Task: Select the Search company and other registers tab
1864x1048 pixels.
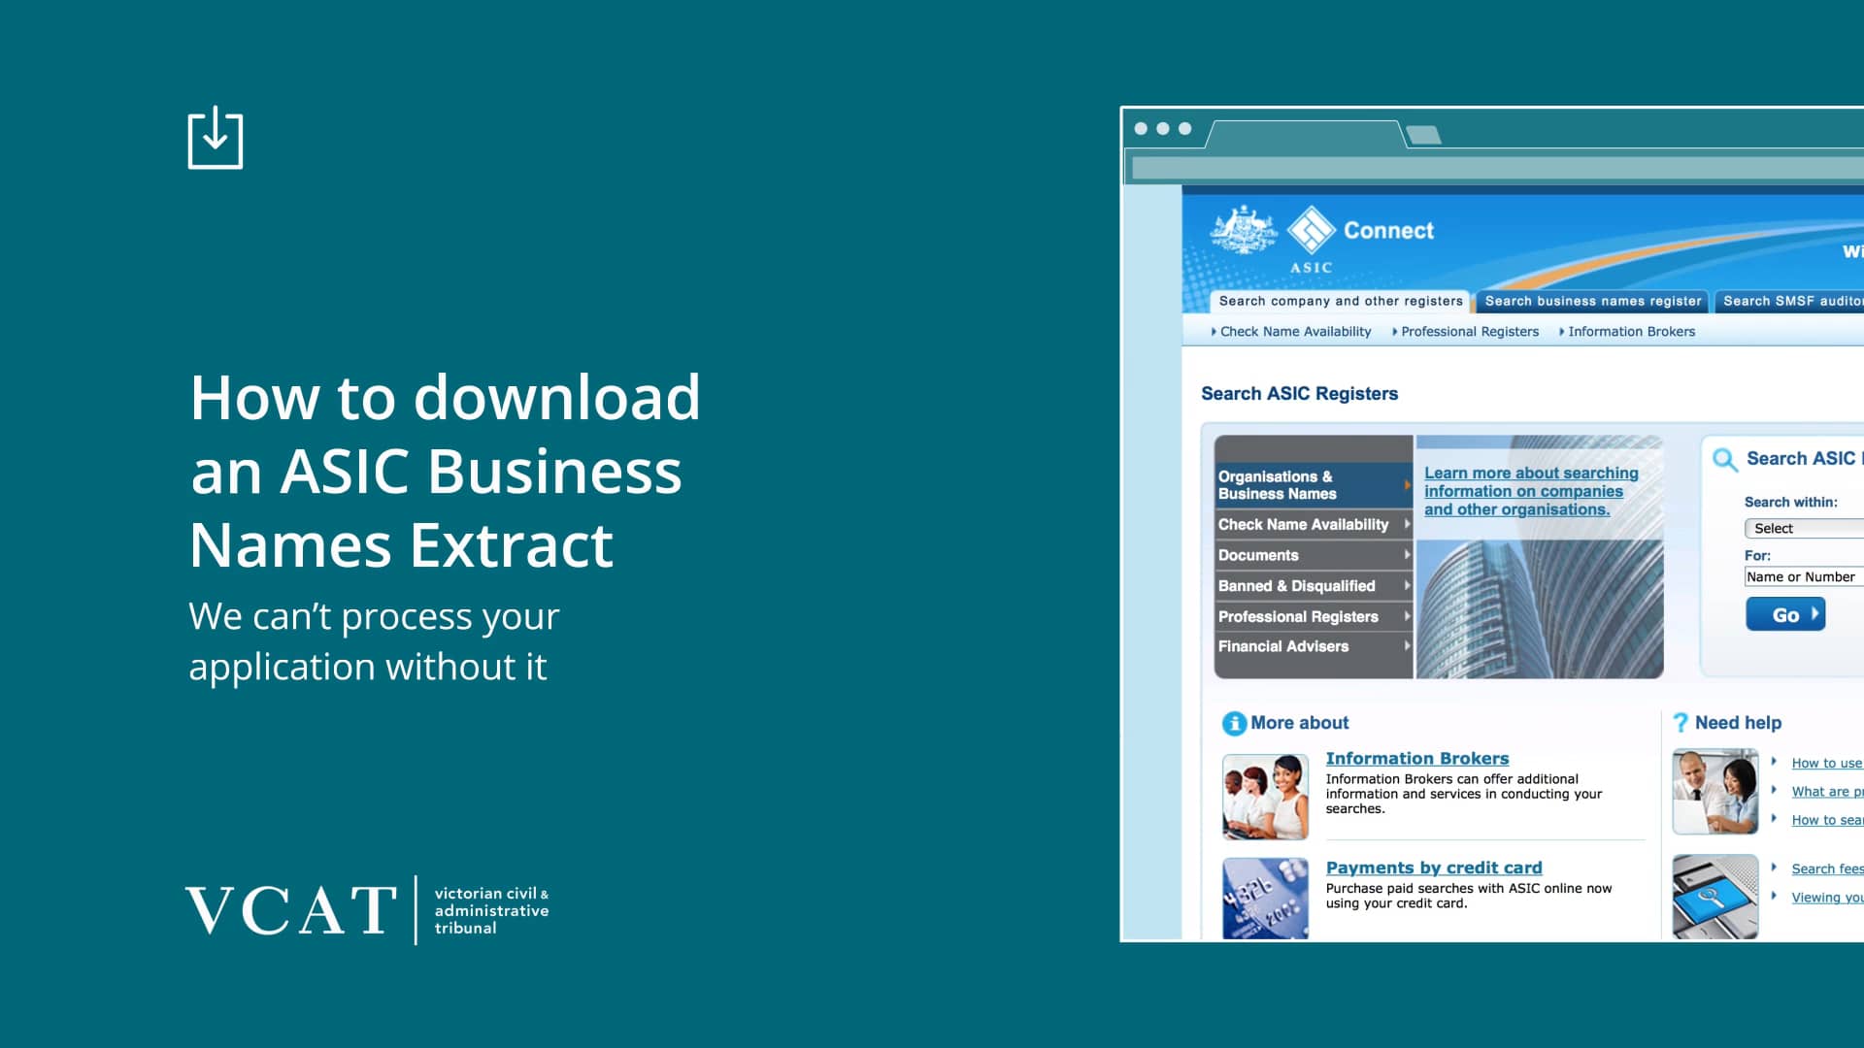Action: (1337, 301)
